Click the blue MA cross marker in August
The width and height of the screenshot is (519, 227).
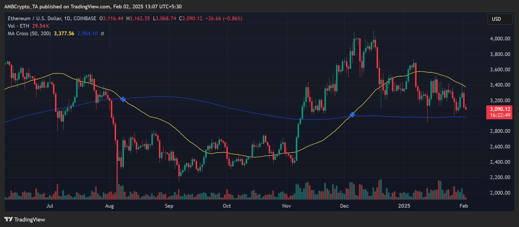click(123, 99)
